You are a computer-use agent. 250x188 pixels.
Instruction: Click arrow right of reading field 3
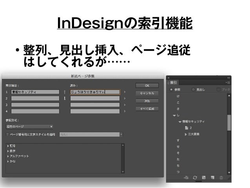click(125, 105)
